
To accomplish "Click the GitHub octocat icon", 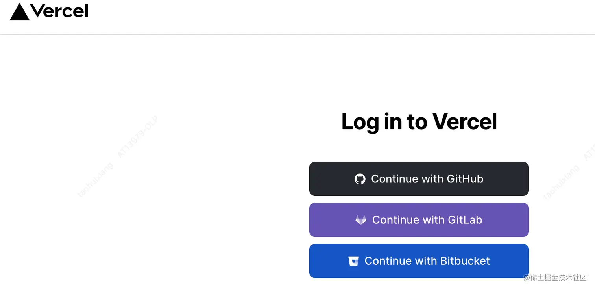I will click(360, 179).
